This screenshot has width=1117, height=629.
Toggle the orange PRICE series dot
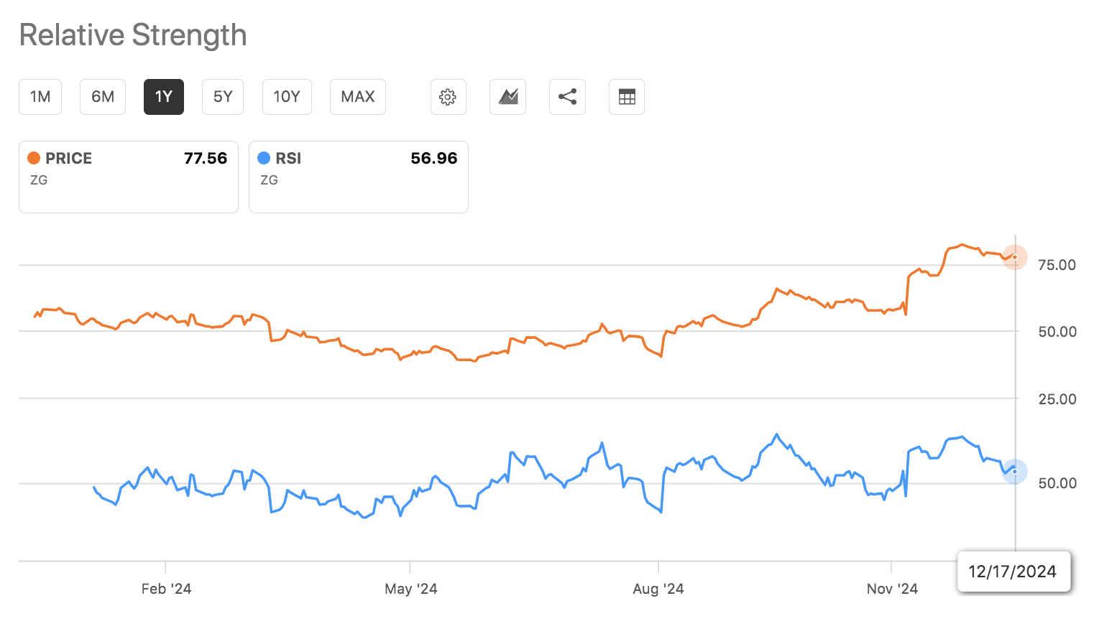[x=33, y=157]
